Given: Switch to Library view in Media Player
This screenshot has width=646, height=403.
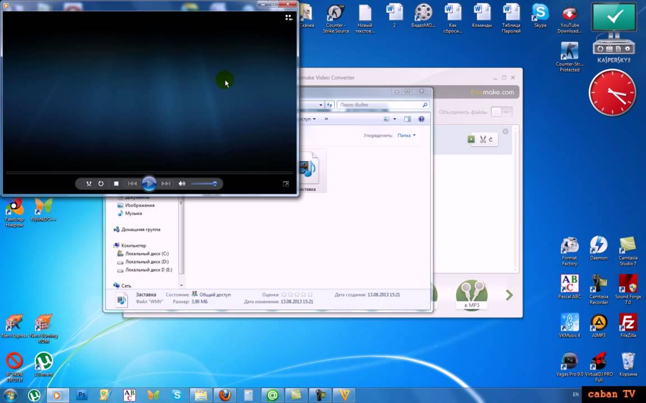Looking at the screenshot, I should click(289, 17).
